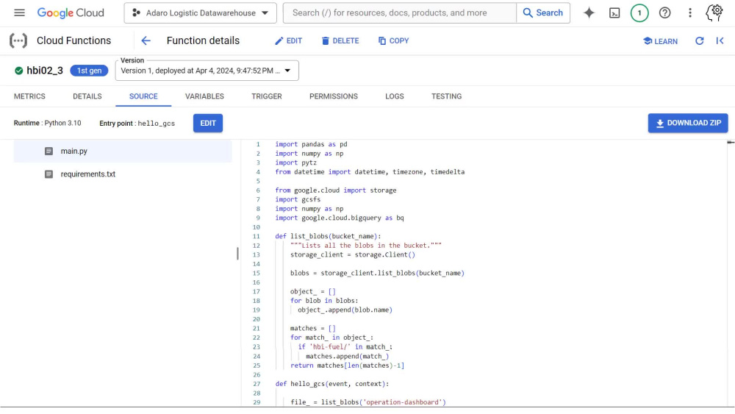Open the main navigation hamburger menu

tap(19, 13)
